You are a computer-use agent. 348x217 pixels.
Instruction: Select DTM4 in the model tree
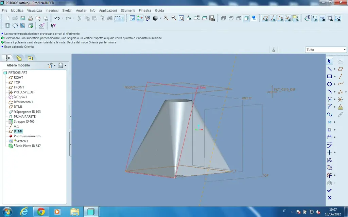18,131
